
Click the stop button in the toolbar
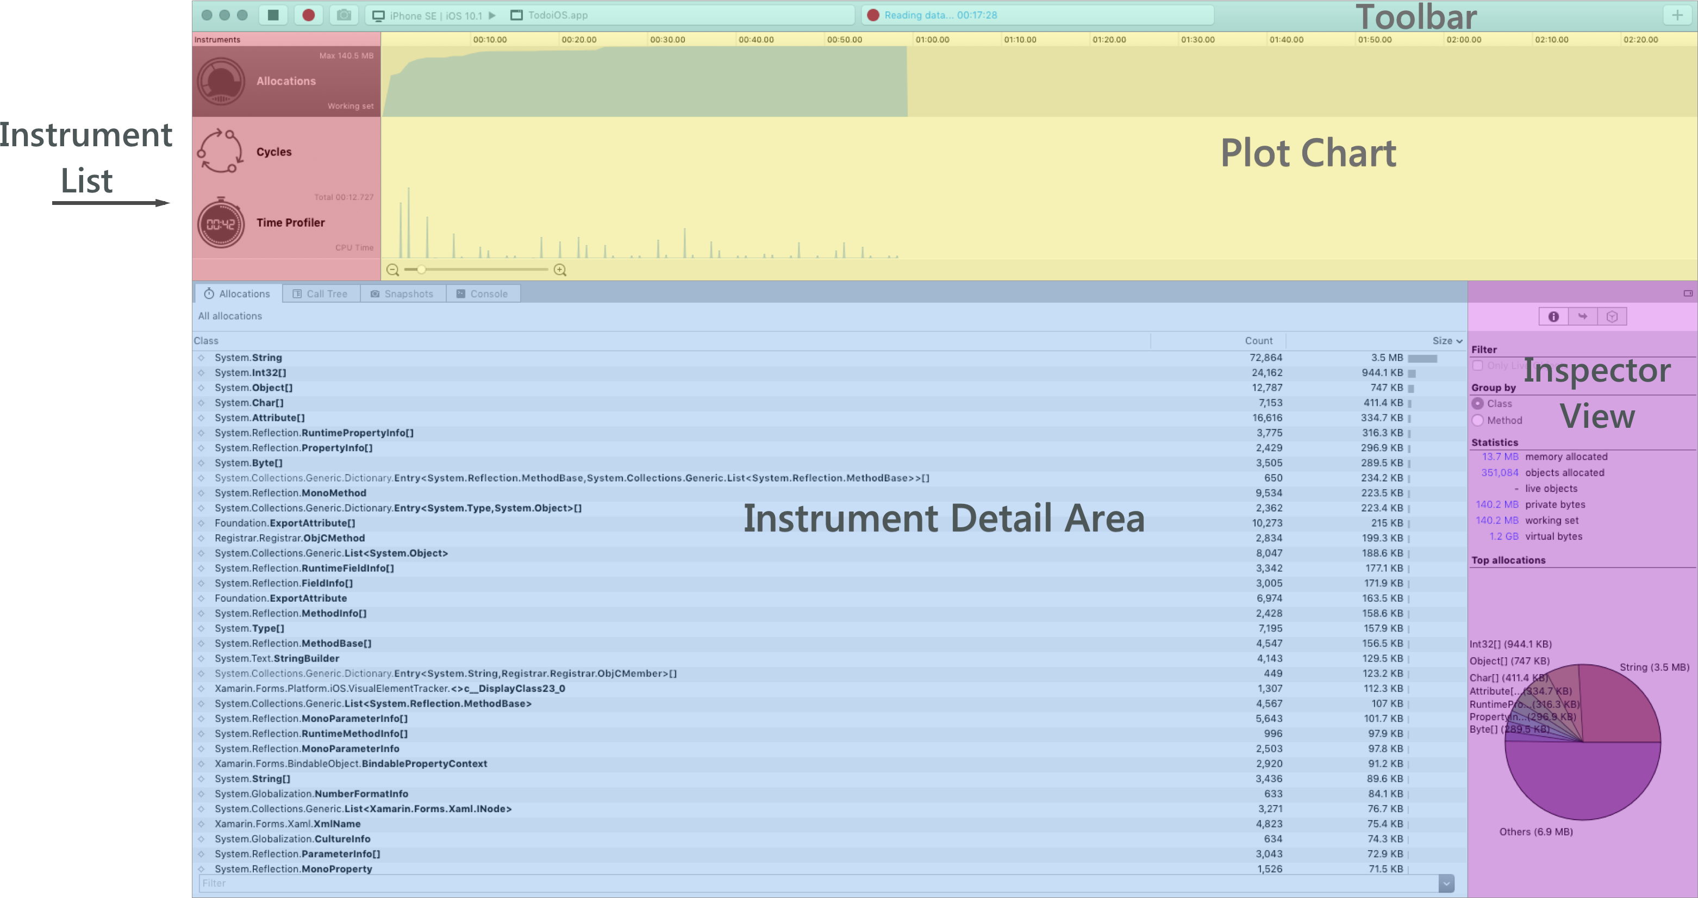(x=273, y=15)
